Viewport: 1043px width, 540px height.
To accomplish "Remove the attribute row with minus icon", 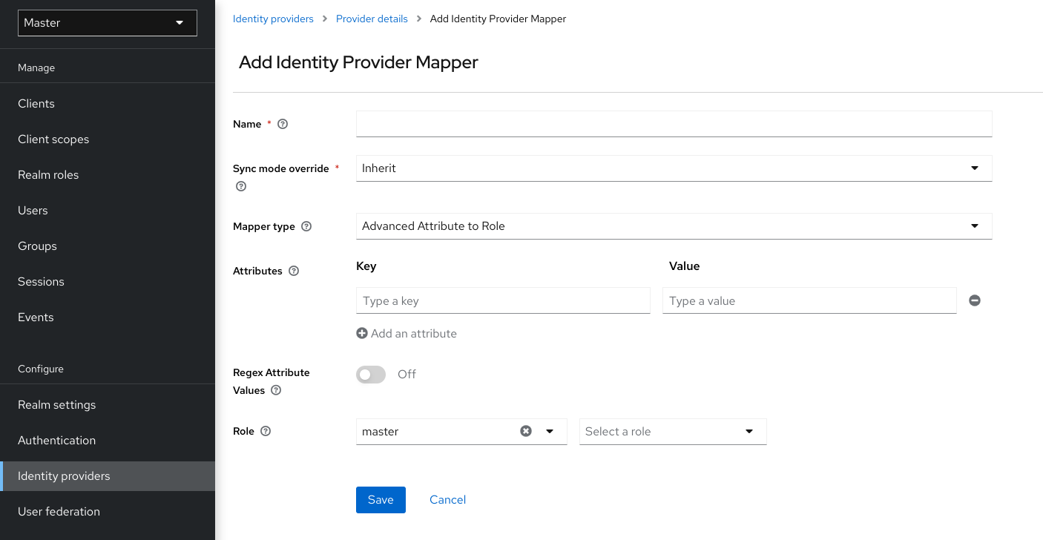I will point(974,300).
